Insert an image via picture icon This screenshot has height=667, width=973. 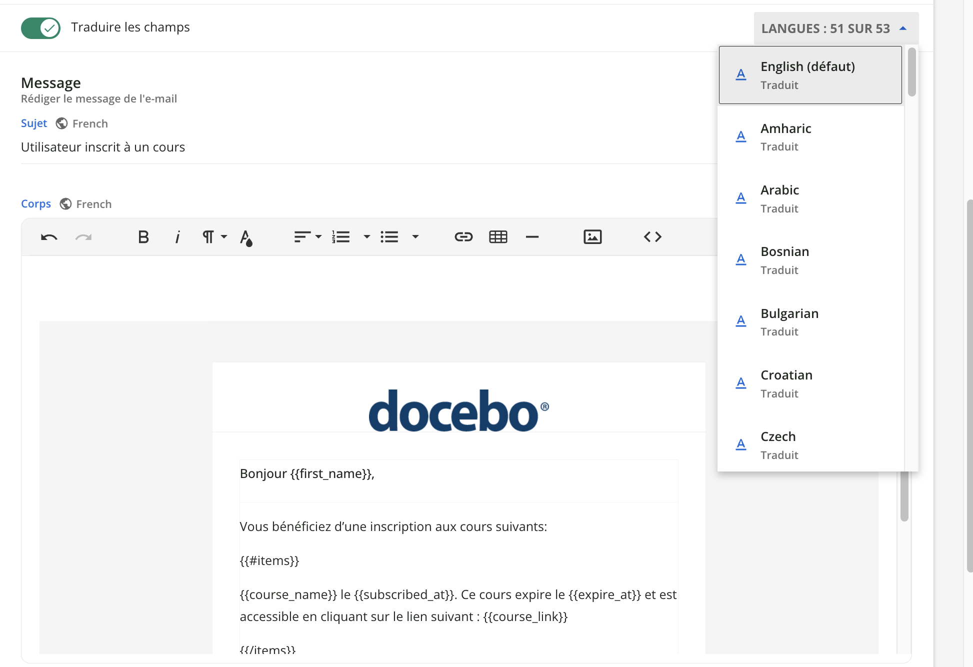pos(592,237)
